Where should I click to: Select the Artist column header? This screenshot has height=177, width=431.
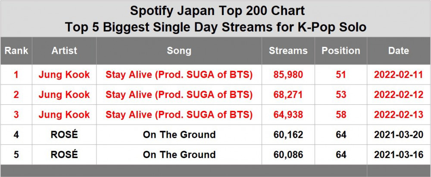click(64, 51)
